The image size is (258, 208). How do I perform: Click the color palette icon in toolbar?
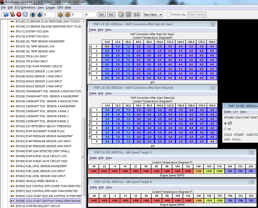[121, 14]
